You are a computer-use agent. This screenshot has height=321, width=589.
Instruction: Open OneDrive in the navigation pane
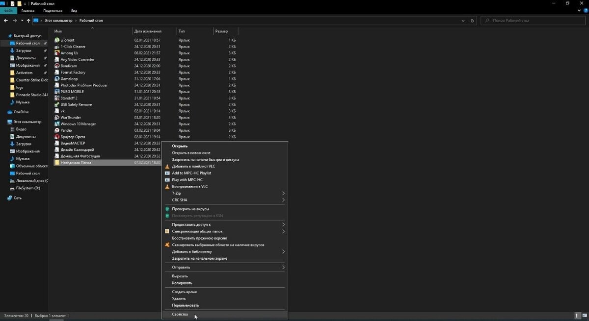21,112
